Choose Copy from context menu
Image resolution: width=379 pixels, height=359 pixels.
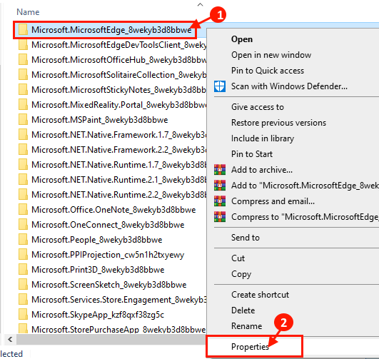[241, 274]
